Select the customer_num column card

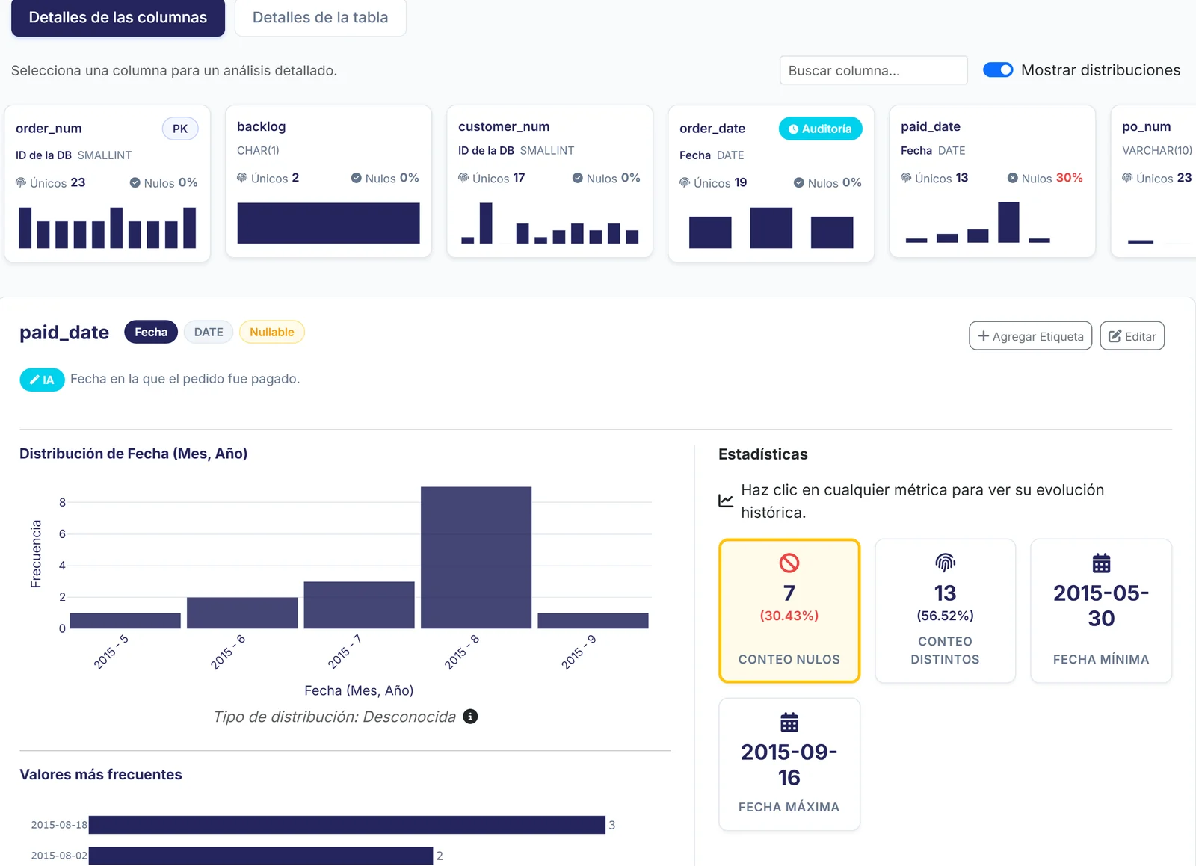(x=550, y=181)
